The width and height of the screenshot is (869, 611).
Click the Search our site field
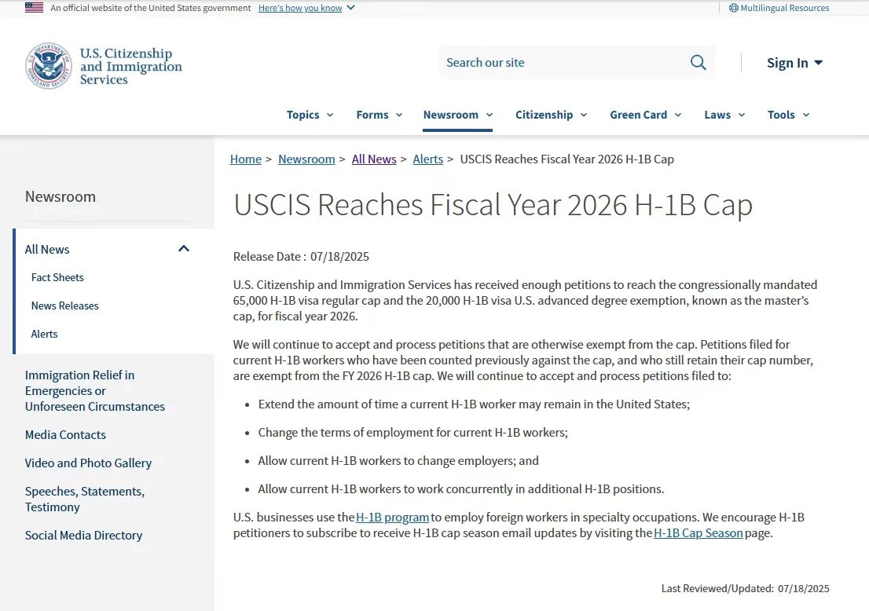(562, 63)
